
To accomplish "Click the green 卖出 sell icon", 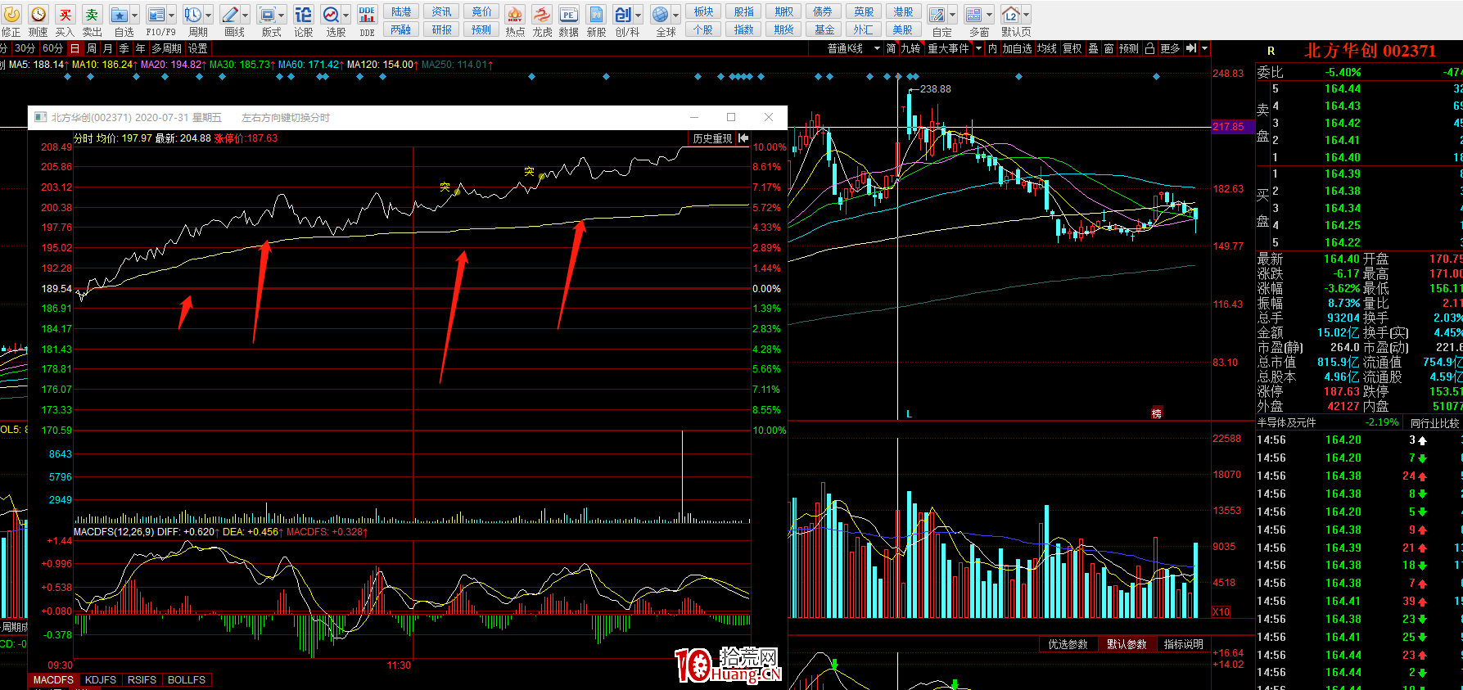I will 92,15.
